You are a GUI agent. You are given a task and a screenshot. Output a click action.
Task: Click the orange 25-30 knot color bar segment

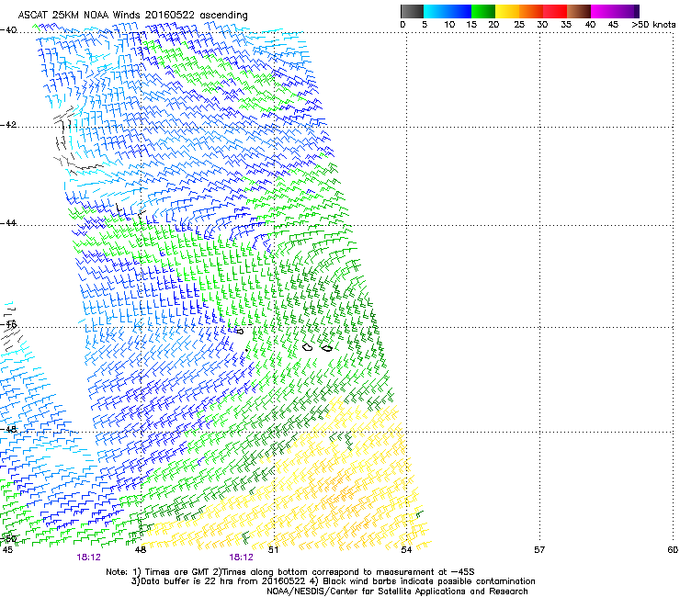[x=531, y=11]
